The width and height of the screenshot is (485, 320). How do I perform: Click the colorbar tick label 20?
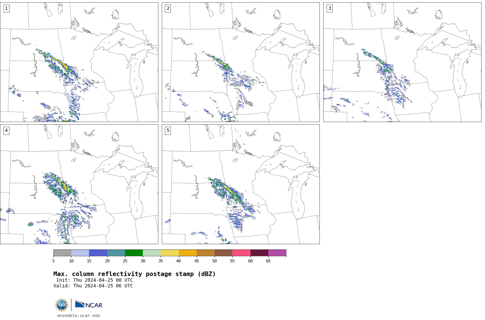point(107,261)
